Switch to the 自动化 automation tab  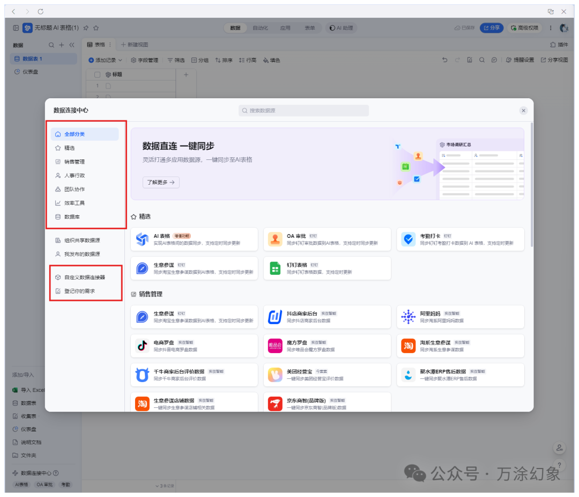(261, 27)
